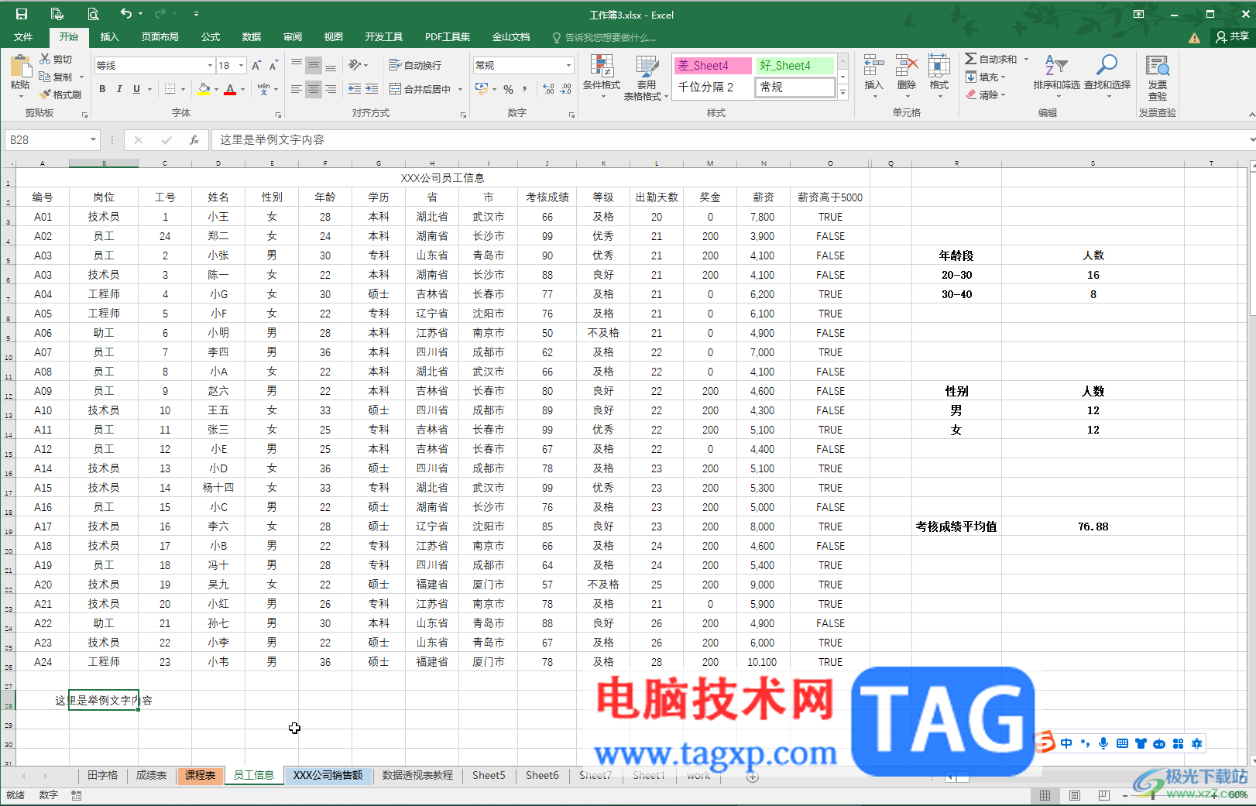
Task: Switch to the 页面布局 ribbon tab
Action: 160,36
